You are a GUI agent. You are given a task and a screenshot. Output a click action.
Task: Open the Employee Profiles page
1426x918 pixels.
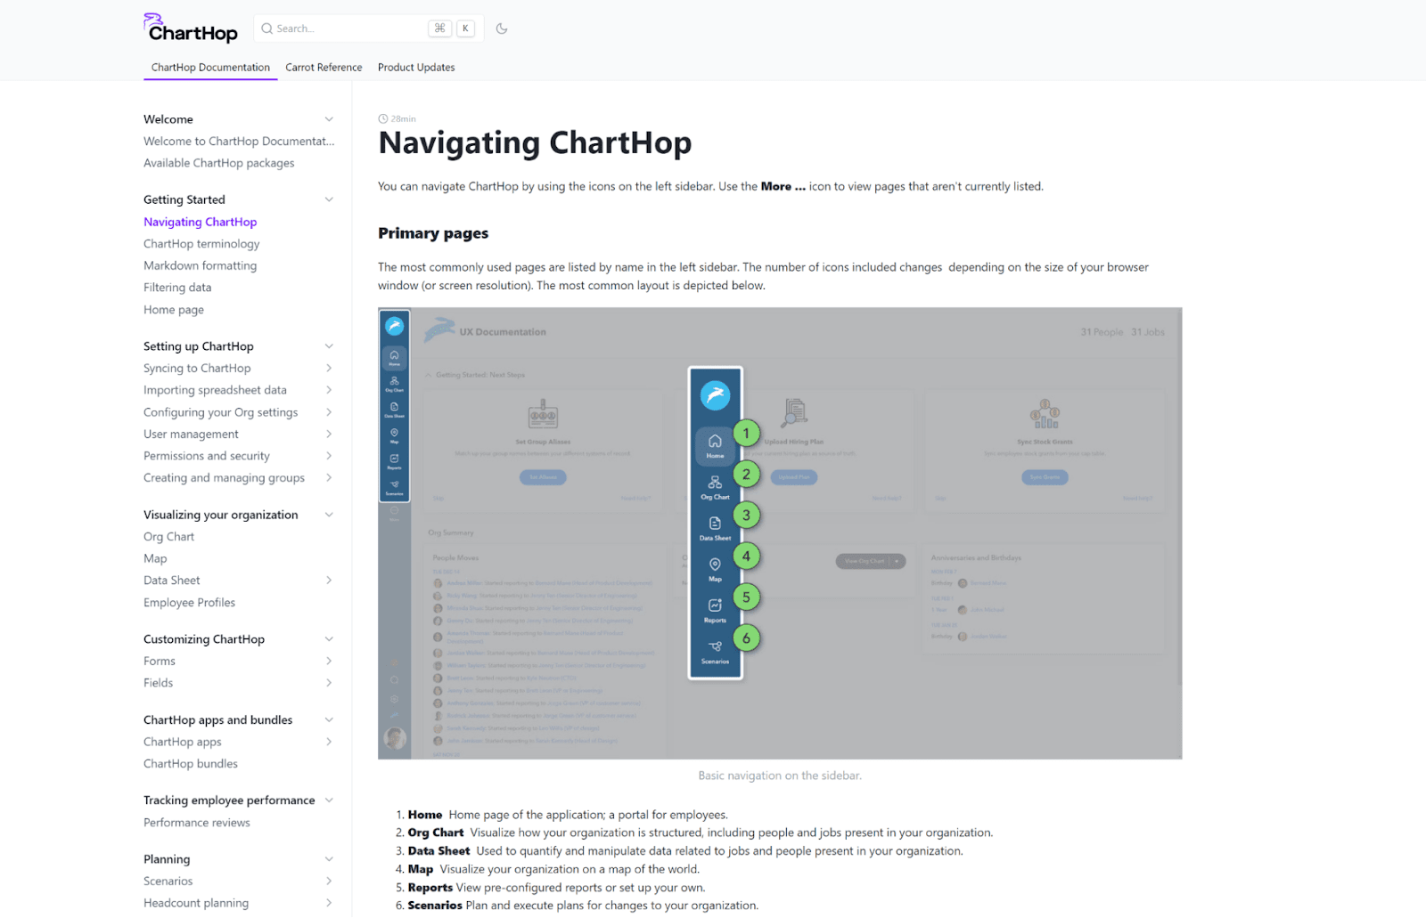[189, 602]
